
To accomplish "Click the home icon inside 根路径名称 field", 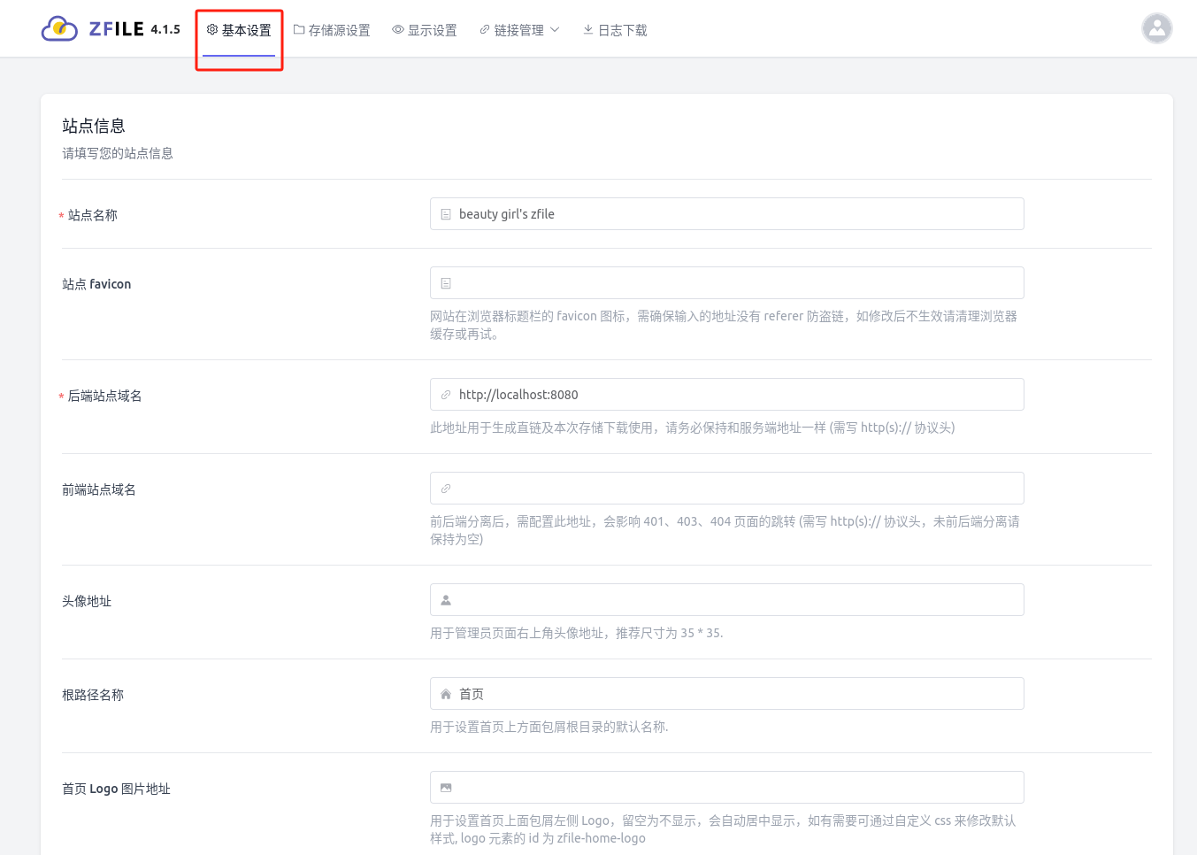I will pos(445,693).
